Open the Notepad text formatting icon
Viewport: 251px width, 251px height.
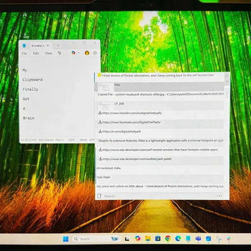[x=59, y=53]
